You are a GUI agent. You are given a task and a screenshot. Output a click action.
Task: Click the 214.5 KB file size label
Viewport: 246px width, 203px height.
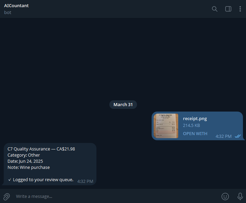click(191, 126)
